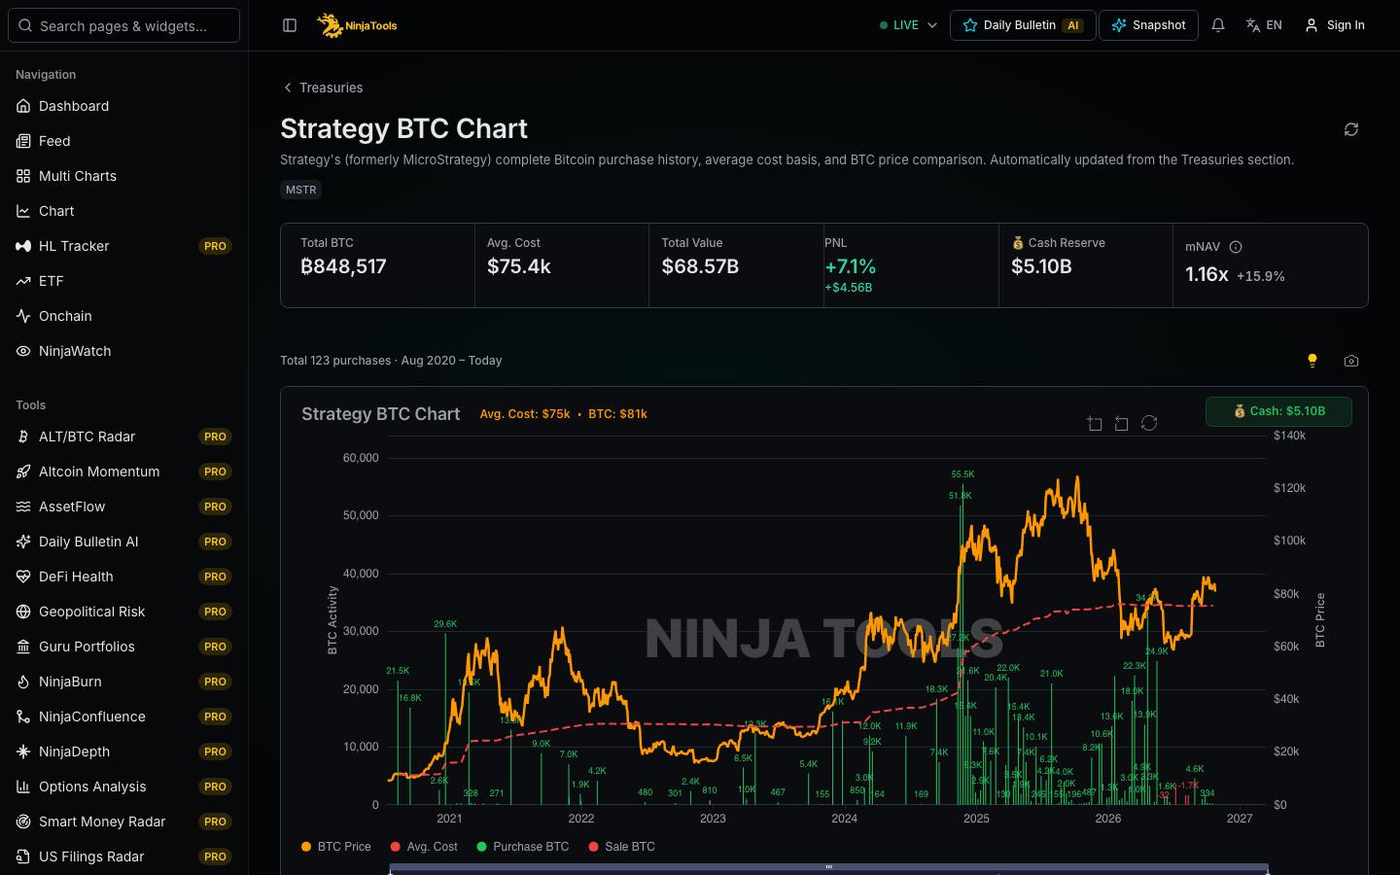Click the Feed newspaper icon

pyautogui.click(x=23, y=141)
